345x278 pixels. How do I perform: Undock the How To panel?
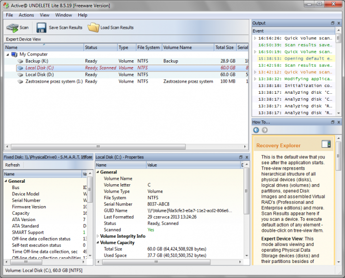[333, 122]
